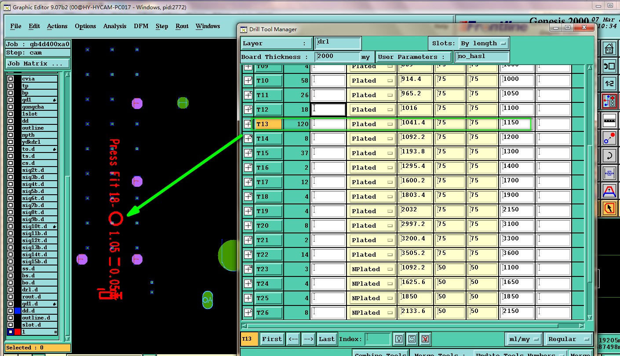Toggle the checkbox for layer npth
Viewport: 620px width, 356px height.
click(x=10, y=135)
